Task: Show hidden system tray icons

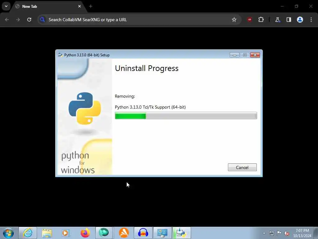Action: [x=264, y=233]
